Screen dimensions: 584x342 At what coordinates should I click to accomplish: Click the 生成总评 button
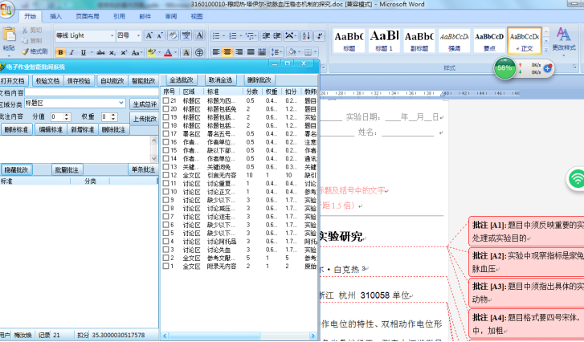[145, 104]
